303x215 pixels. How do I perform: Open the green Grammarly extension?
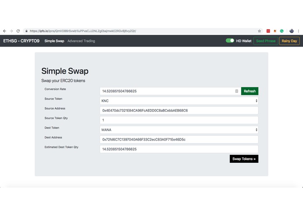[x=282, y=31]
